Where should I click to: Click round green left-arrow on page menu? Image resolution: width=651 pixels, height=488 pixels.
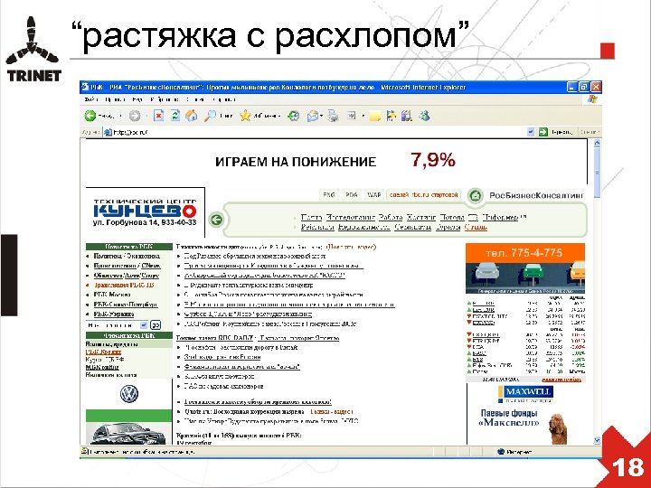pyautogui.click(x=216, y=219)
